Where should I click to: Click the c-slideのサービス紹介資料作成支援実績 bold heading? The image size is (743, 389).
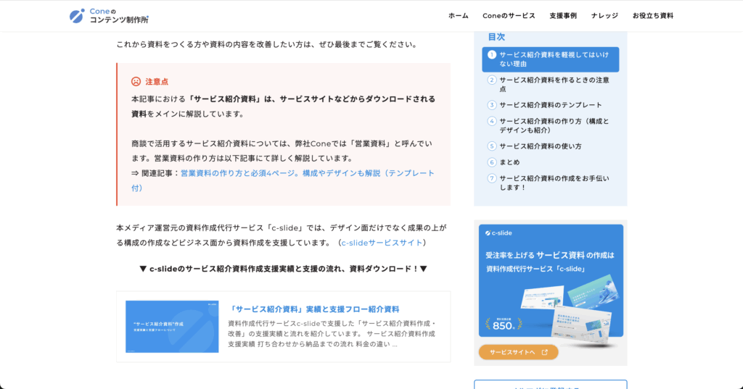284,269
